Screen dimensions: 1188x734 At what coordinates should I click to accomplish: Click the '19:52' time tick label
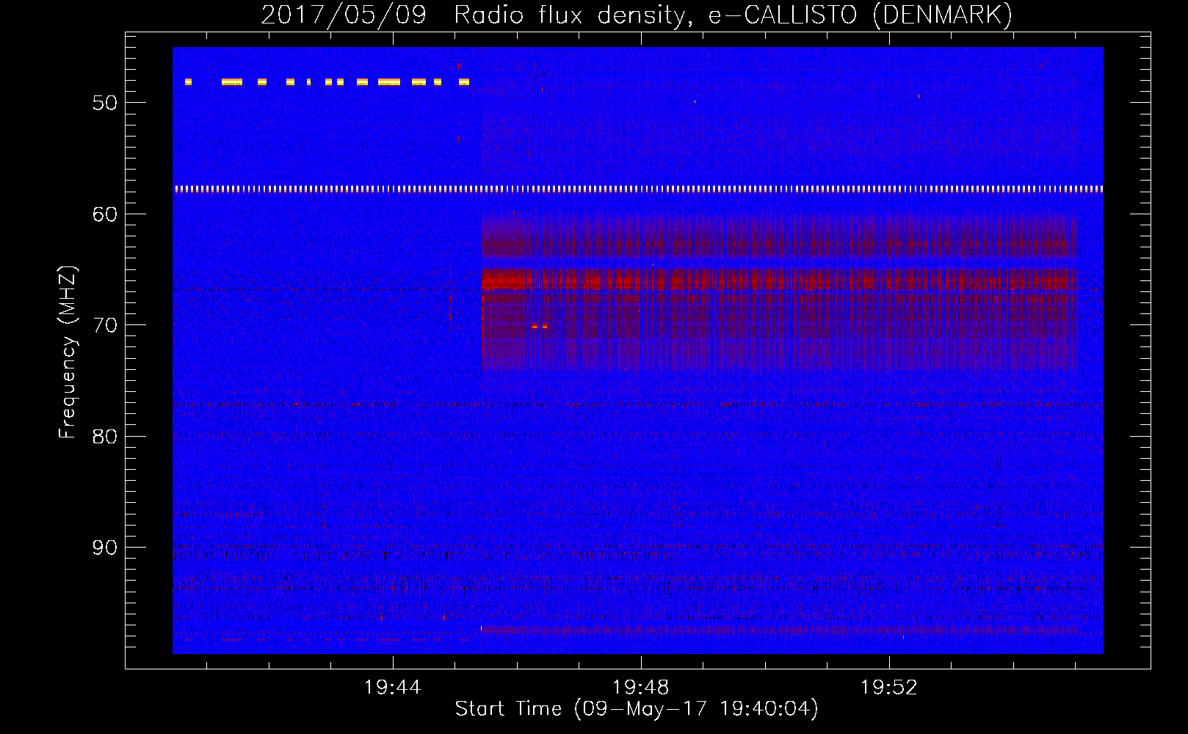point(888,688)
